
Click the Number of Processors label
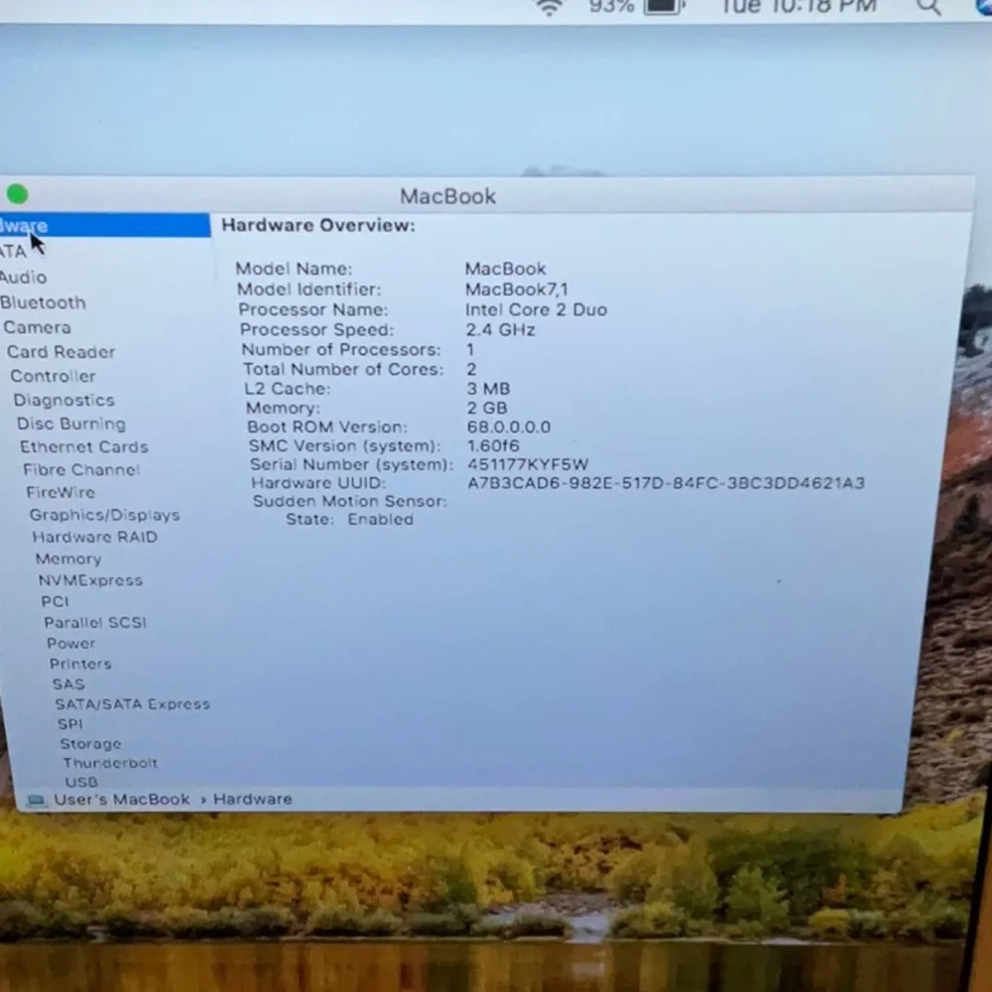click(x=341, y=349)
